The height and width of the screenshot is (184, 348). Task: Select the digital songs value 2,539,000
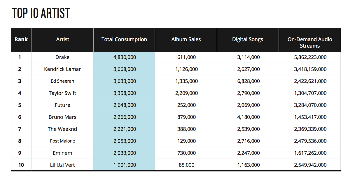[248, 129]
